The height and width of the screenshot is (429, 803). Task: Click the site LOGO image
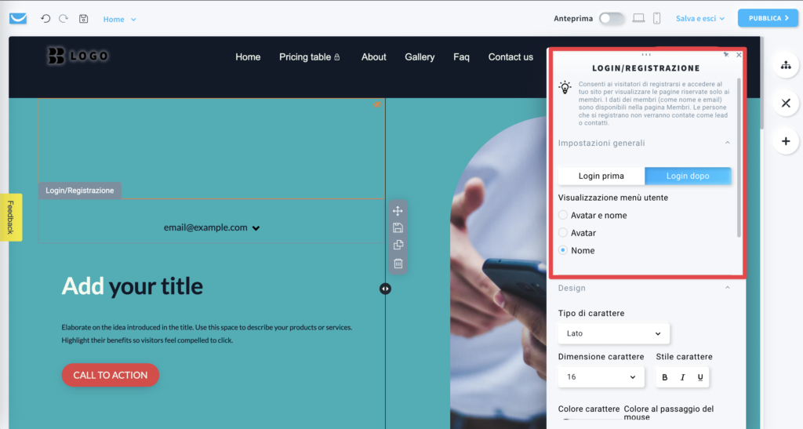pos(78,55)
